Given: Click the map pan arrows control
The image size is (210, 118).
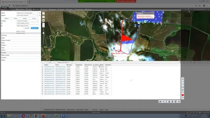Looking at the screenshot, I should [x=43, y=25].
